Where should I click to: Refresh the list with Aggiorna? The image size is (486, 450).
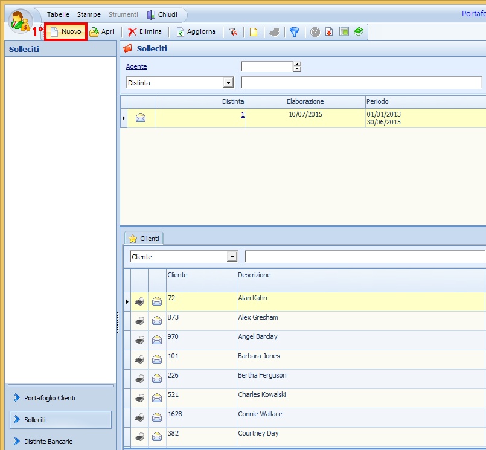pyautogui.click(x=196, y=32)
